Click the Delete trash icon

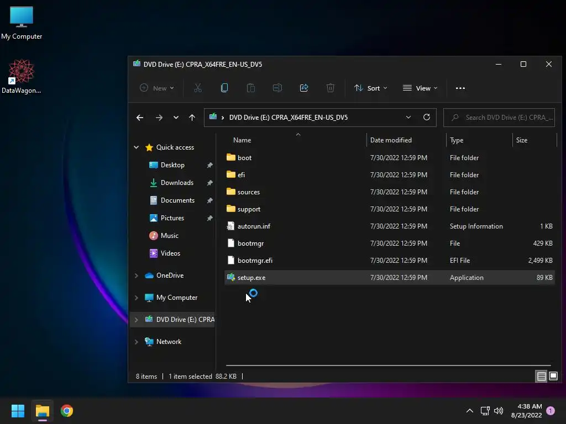point(331,88)
